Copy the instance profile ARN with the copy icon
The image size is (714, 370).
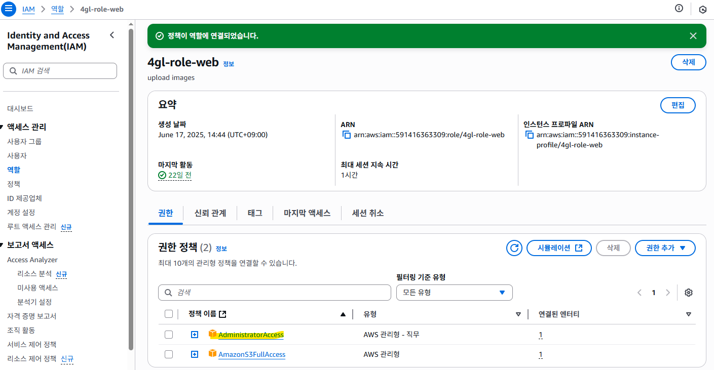tap(529, 135)
